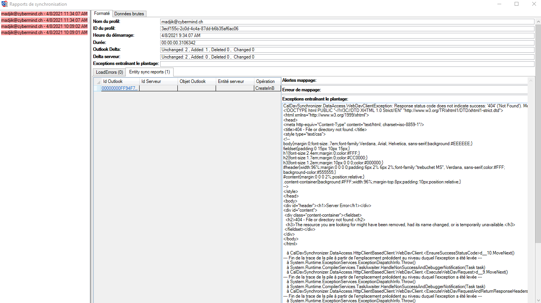This screenshot has height=303, width=541.
Task: Maximize the Rapports de synchronisation window
Action: (x=517, y=4)
